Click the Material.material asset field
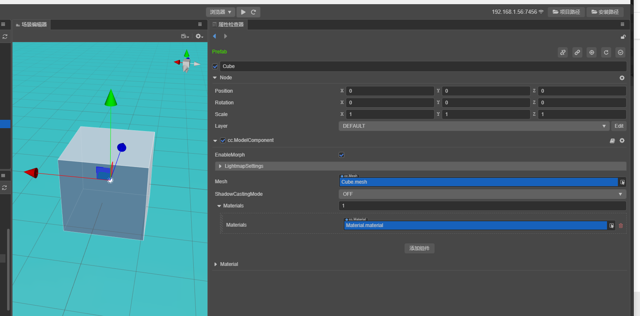 click(x=475, y=225)
